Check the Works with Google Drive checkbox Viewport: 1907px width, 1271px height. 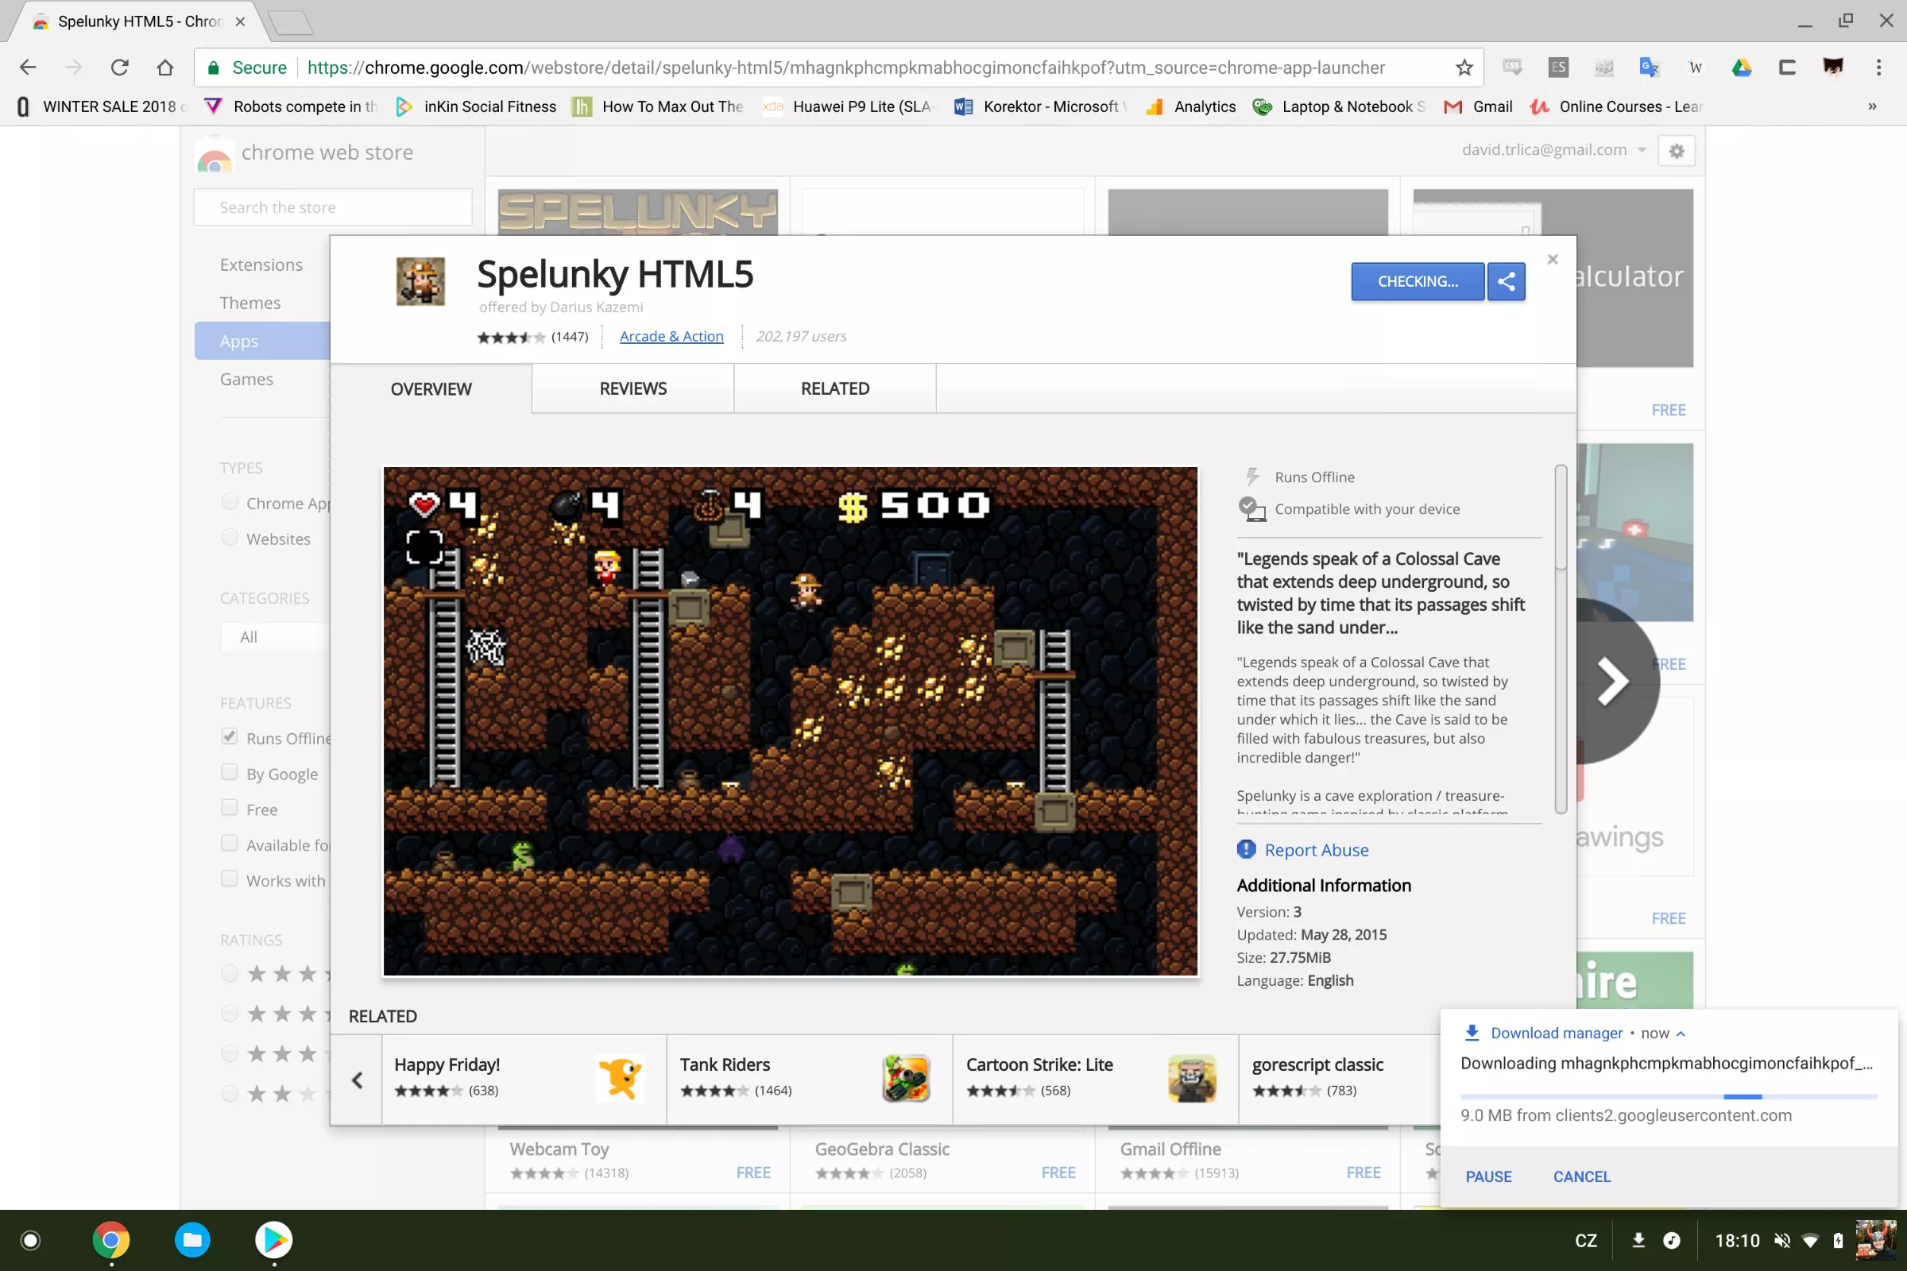(x=230, y=879)
